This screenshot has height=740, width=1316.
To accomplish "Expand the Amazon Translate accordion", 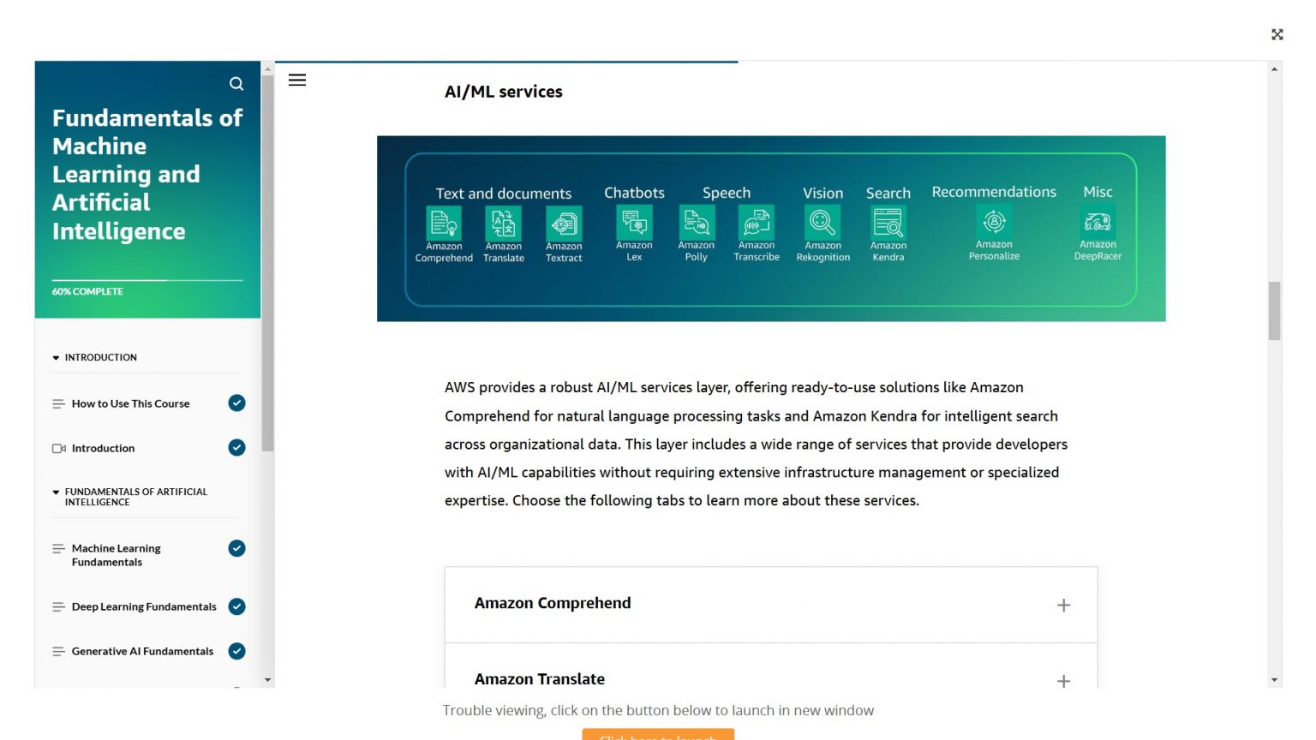I will pyautogui.click(x=1063, y=680).
